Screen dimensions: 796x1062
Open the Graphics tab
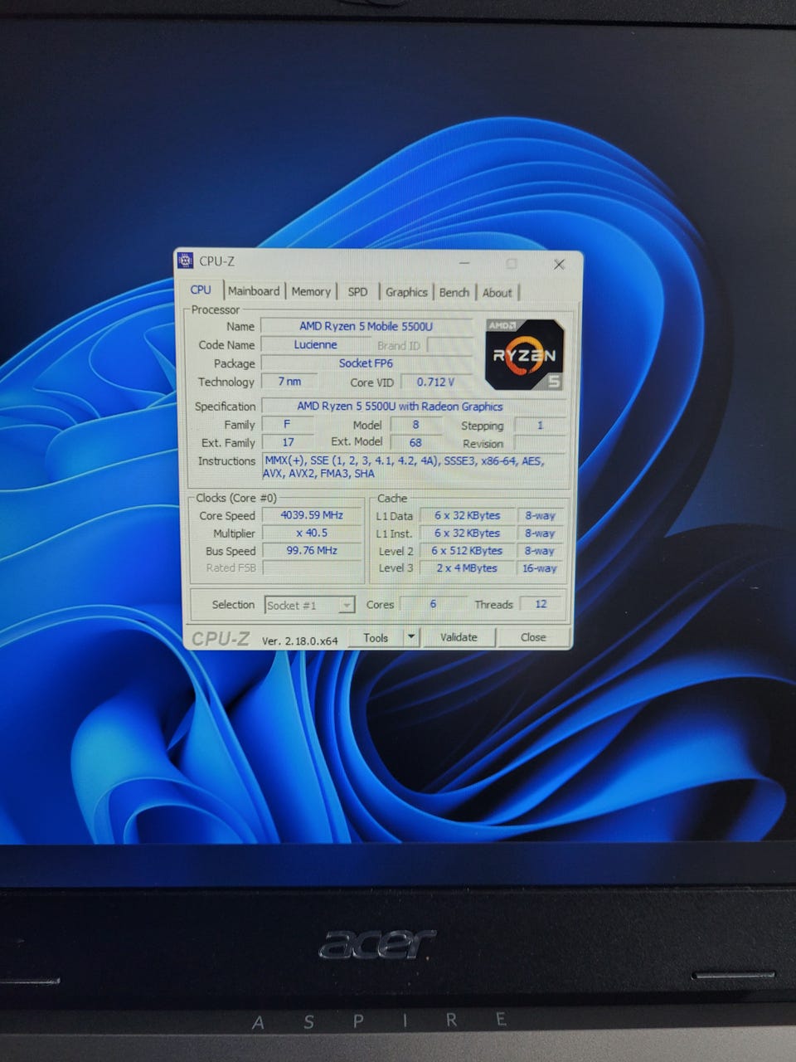[406, 292]
